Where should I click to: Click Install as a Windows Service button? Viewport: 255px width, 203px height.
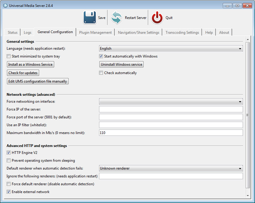click(x=30, y=64)
